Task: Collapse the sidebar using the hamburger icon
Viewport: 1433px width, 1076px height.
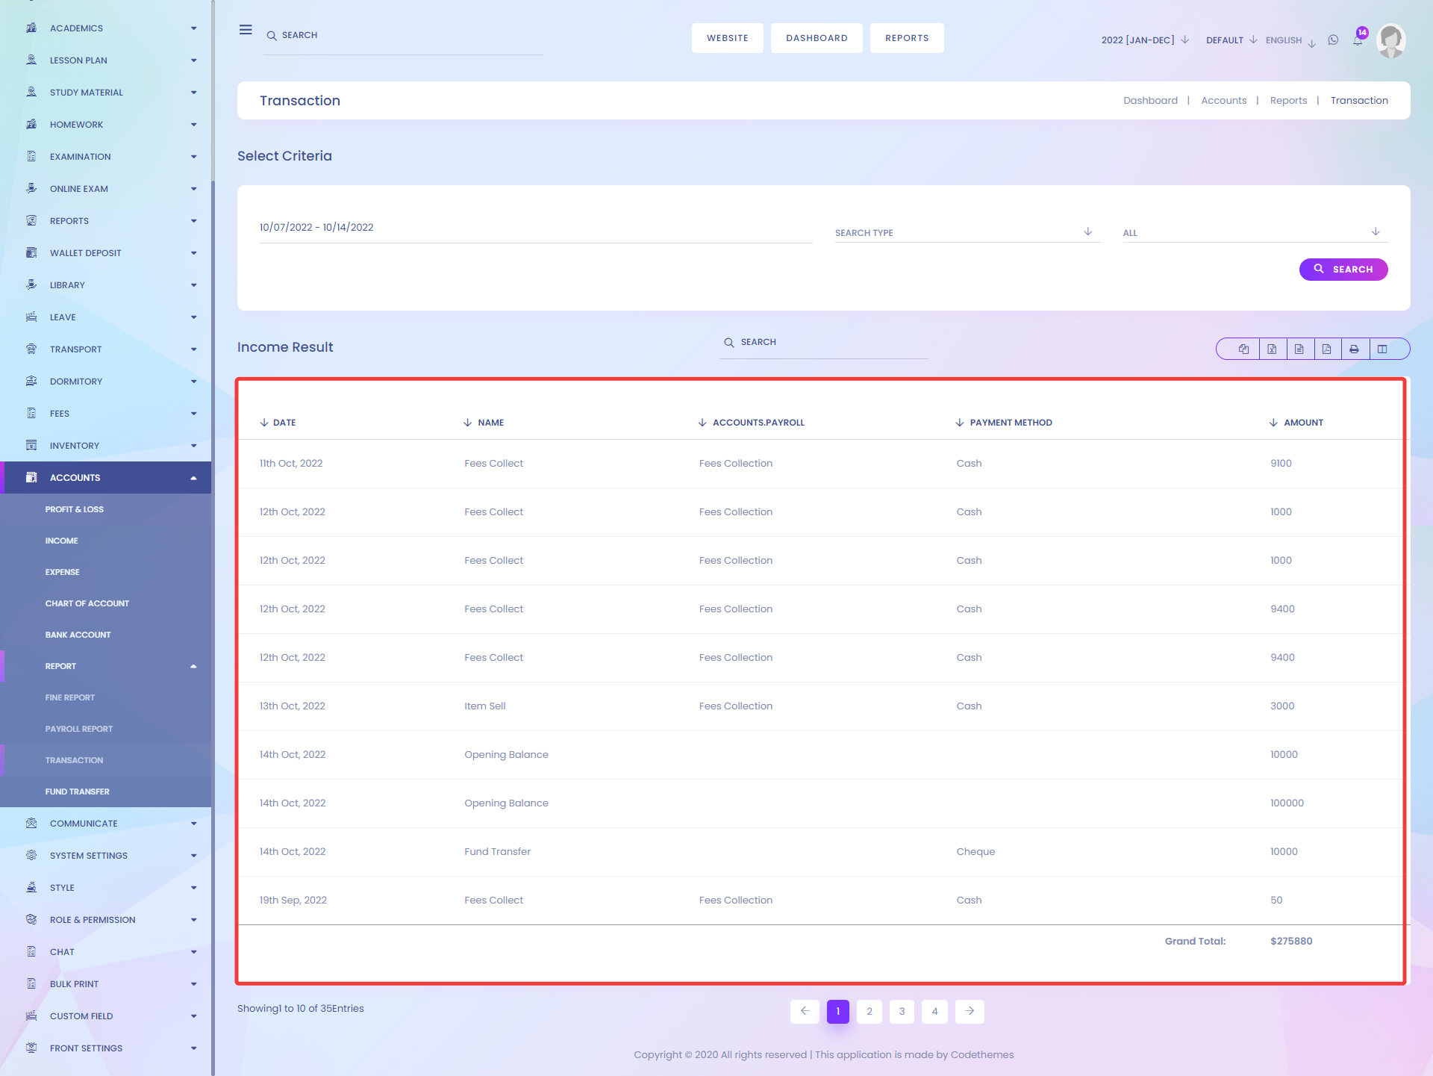Action: [245, 29]
